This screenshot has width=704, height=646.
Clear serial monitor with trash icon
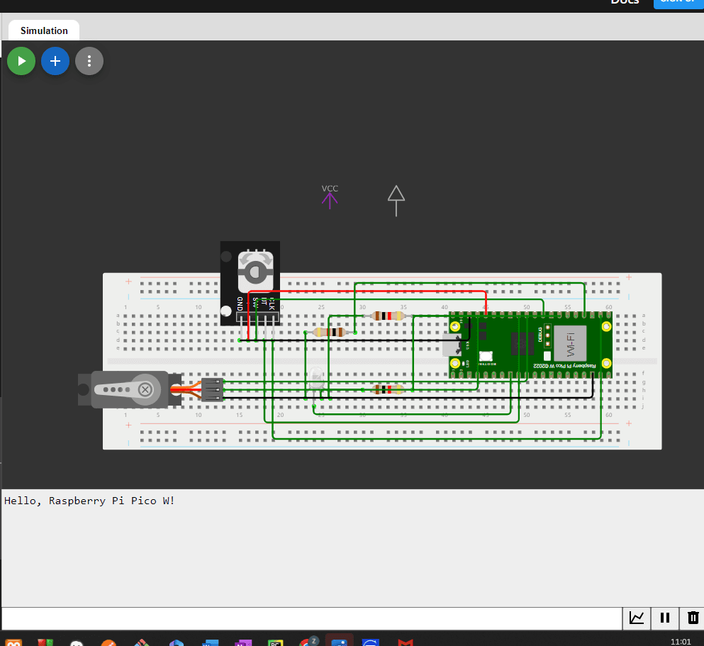pos(693,618)
